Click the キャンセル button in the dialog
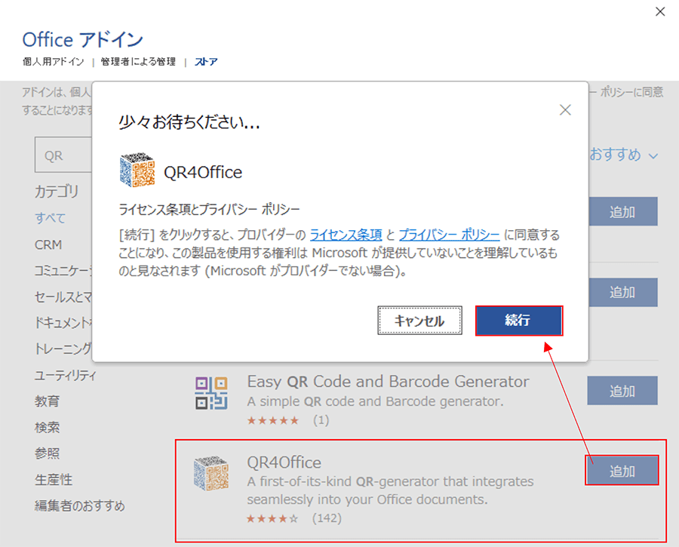 [419, 321]
